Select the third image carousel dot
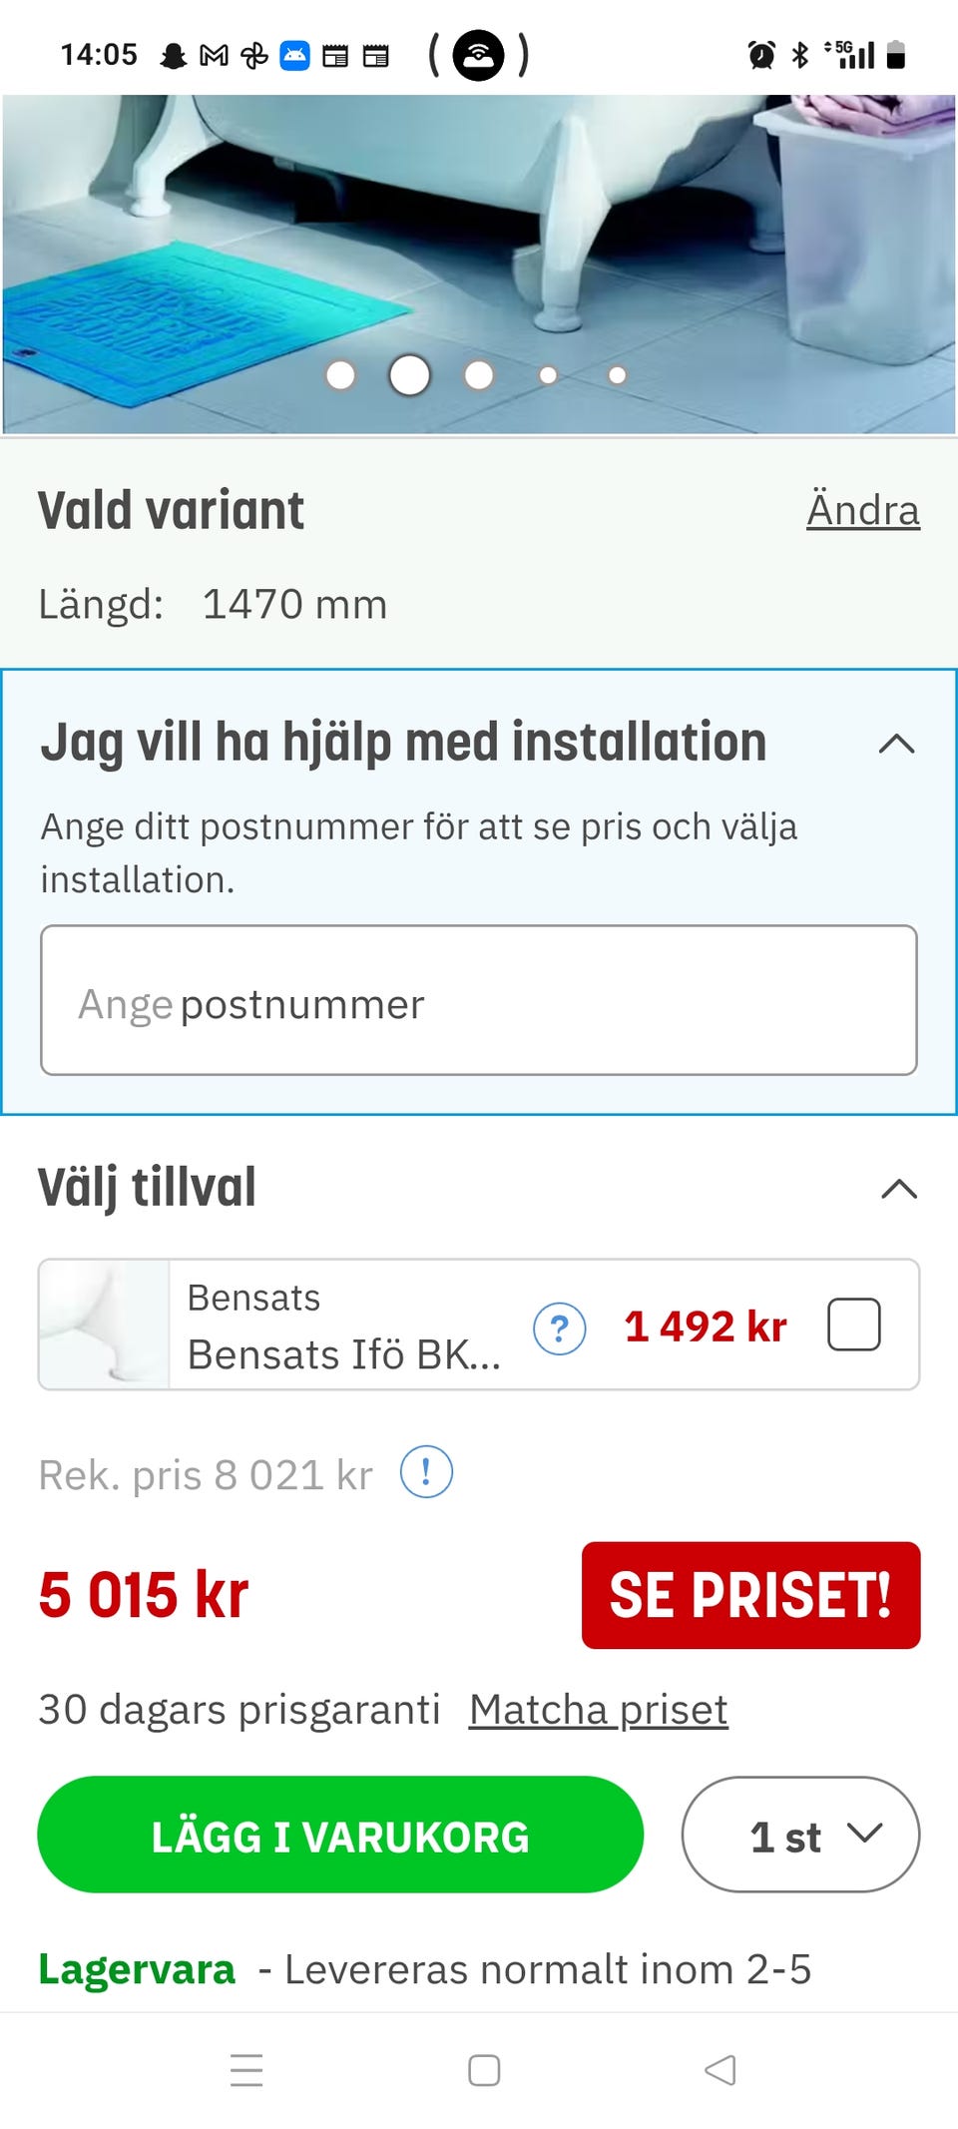Screen dimensions: 958x2129 tap(479, 375)
